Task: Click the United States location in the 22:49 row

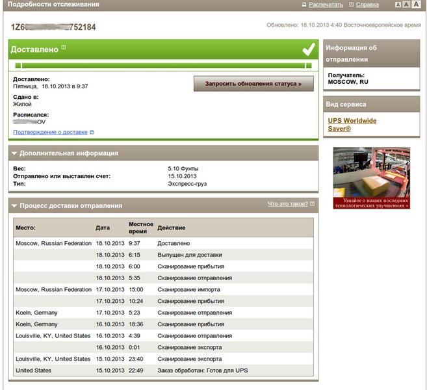Action: pos(34,370)
